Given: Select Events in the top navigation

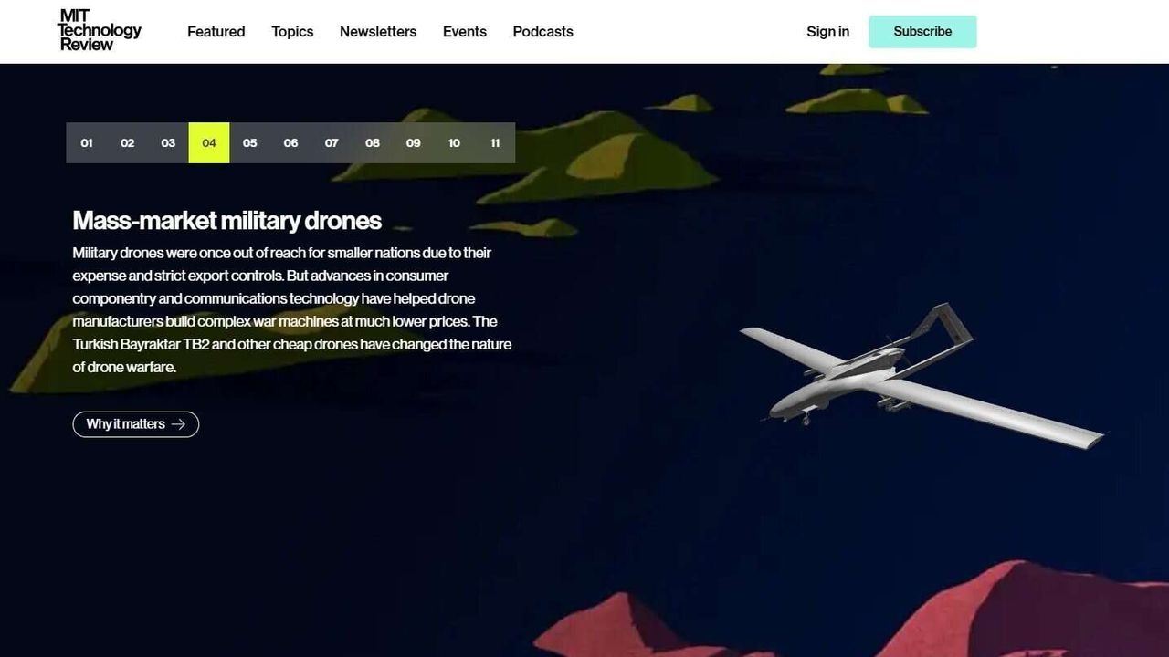Looking at the screenshot, I should 465,32.
